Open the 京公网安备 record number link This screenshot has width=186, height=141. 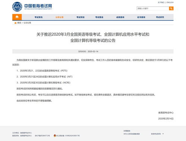68,136
